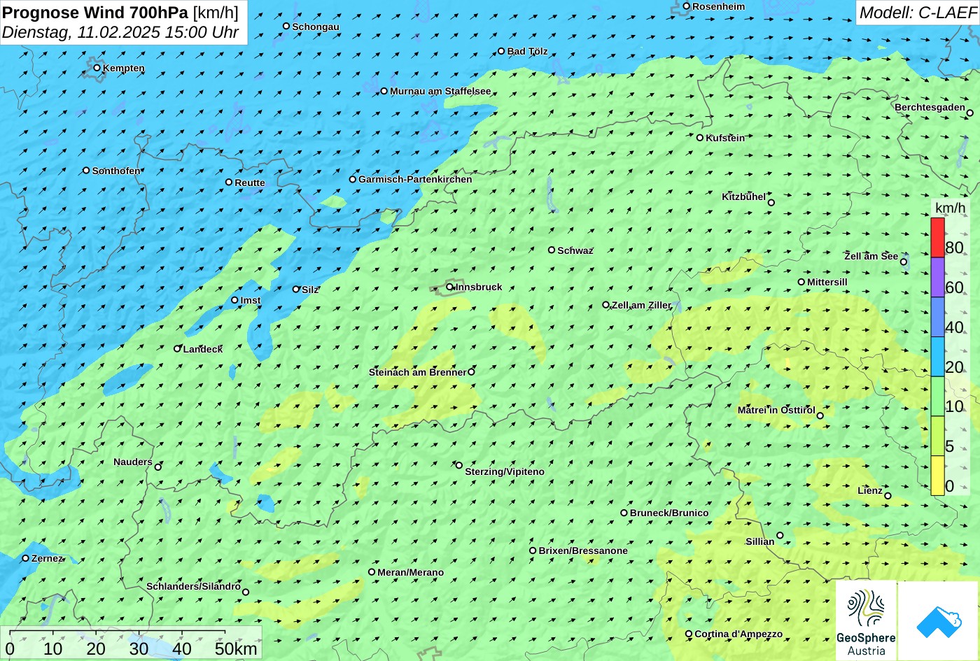Click the Meran/Merano location dot
The image size is (980, 661).
click(x=372, y=572)
